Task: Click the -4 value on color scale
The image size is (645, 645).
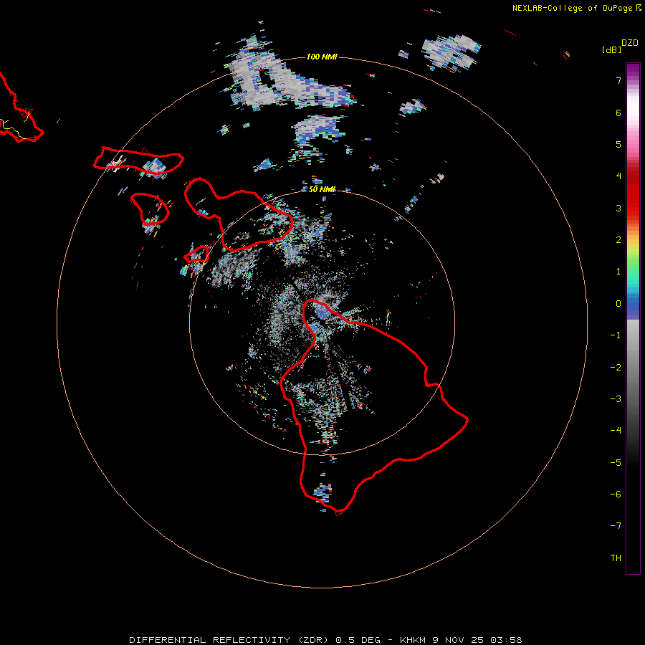Action: click(616, 431)
